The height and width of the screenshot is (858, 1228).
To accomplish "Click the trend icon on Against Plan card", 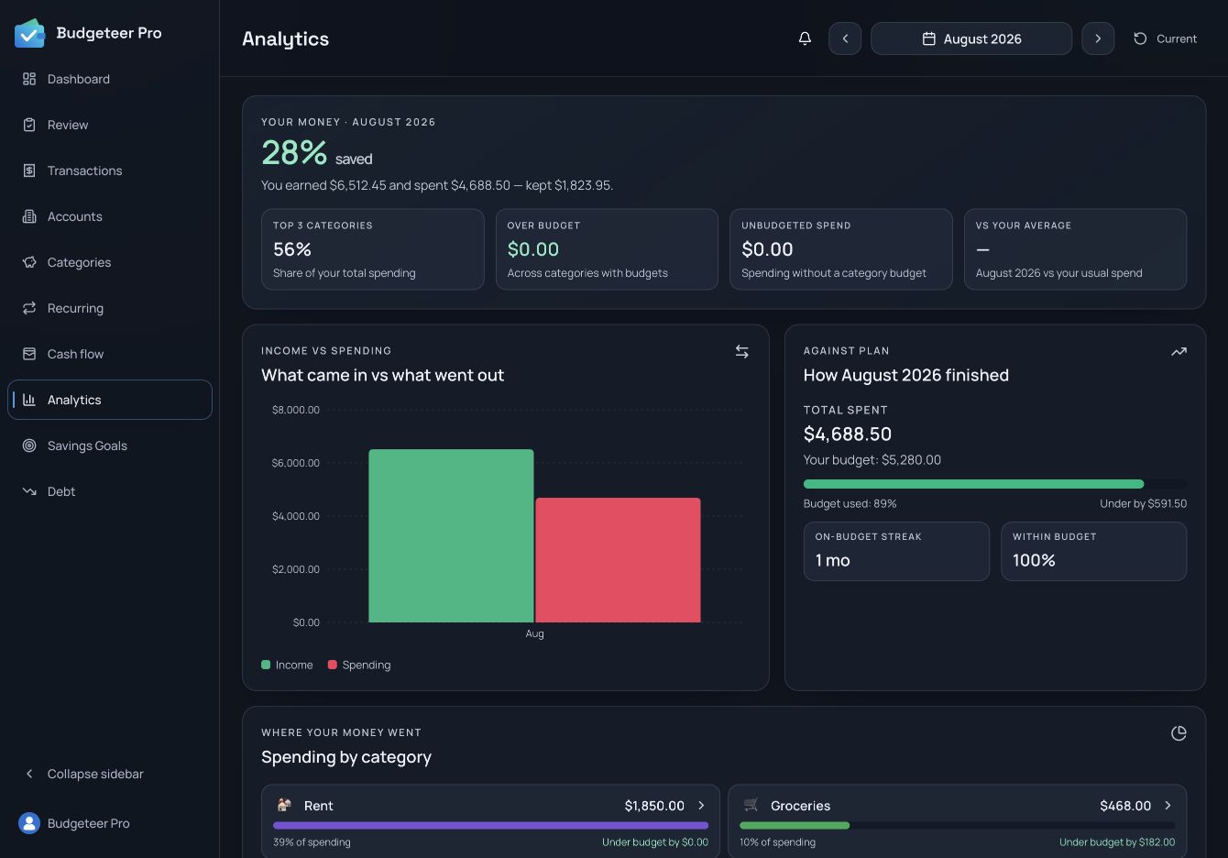I will pyautogui.click(x=1179, y=352).
